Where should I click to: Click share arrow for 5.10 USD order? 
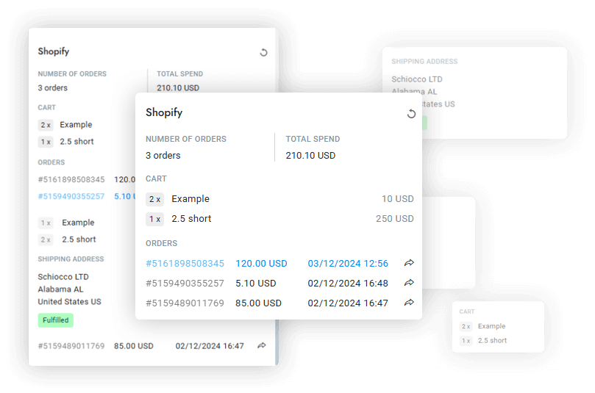[x=409, y=283]
